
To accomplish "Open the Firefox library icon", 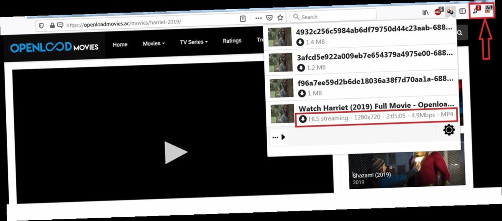I will (425, 13).
